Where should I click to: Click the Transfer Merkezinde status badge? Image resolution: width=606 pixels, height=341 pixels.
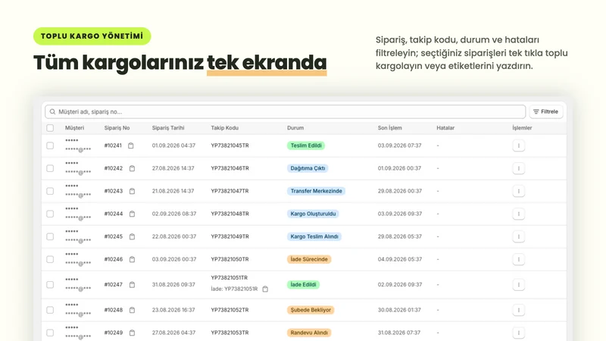click(x=316, y=191)
